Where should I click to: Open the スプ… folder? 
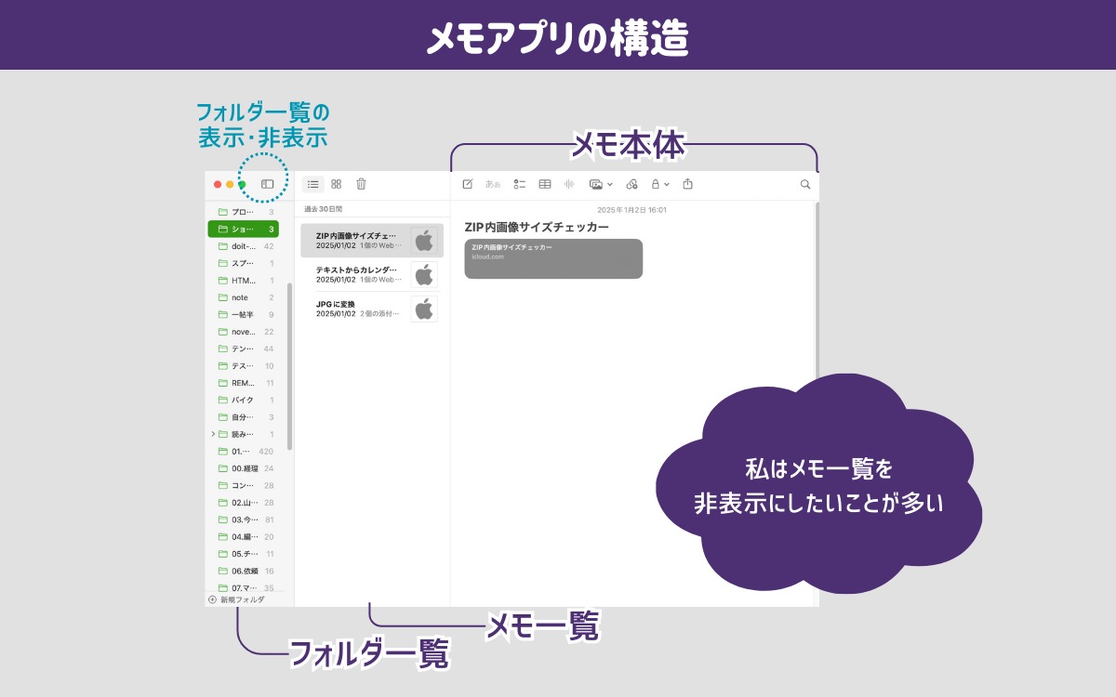click(244, 263)
